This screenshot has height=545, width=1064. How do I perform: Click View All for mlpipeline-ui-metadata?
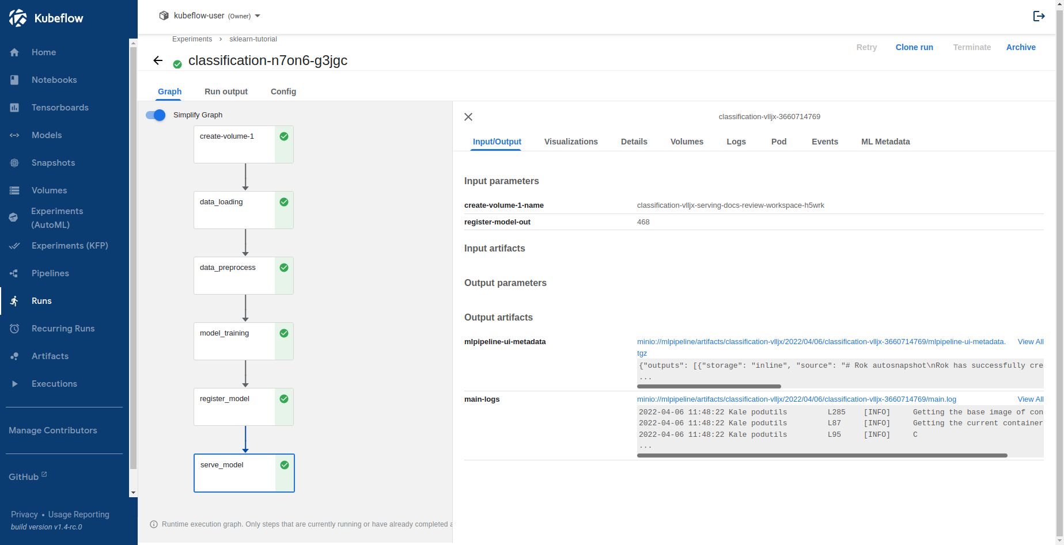pyautogui.click(x=1031, y=342)
